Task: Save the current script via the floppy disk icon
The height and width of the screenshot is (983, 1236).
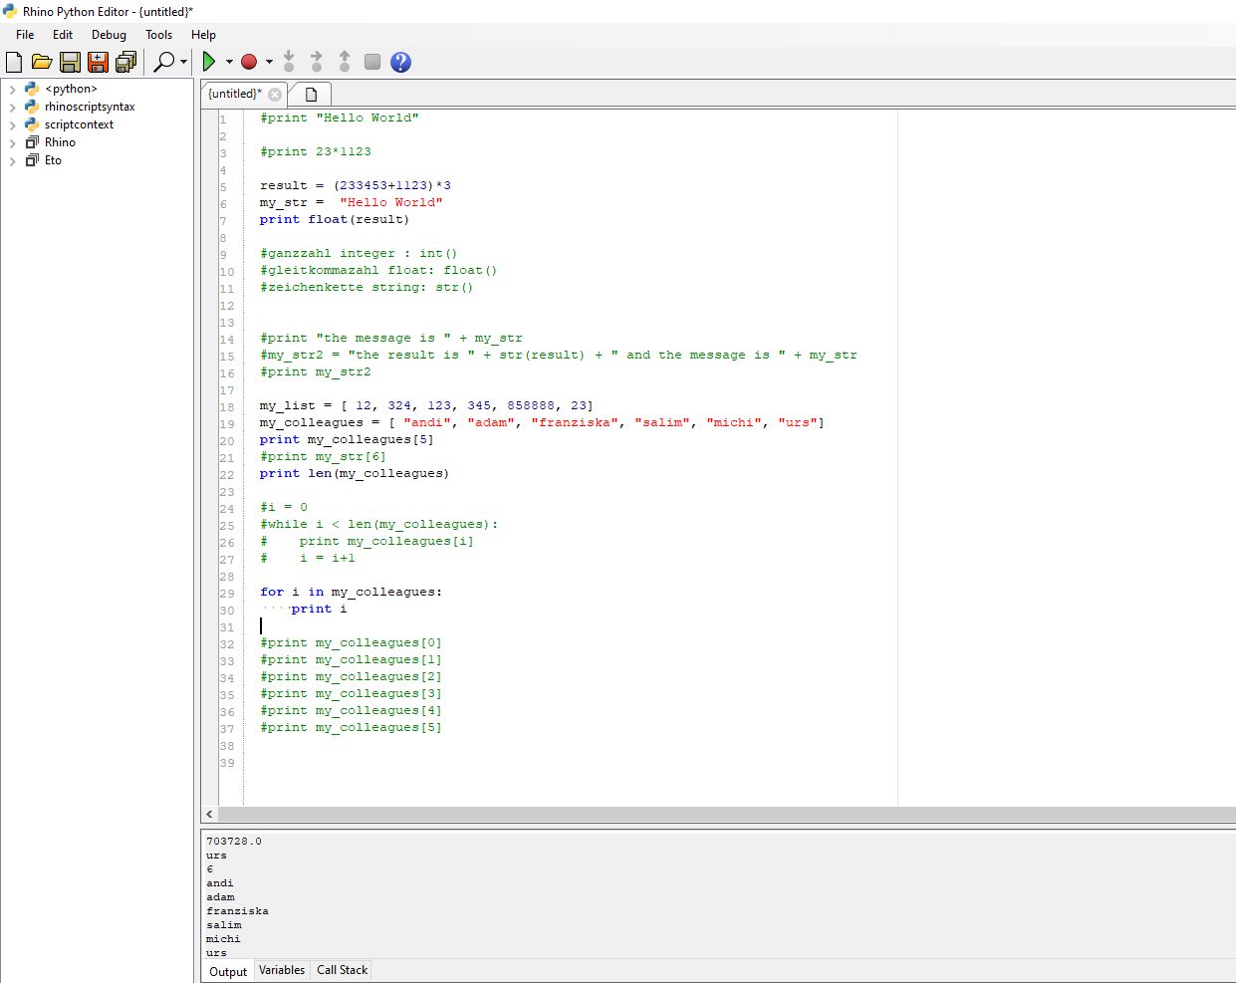Action: 69,61
